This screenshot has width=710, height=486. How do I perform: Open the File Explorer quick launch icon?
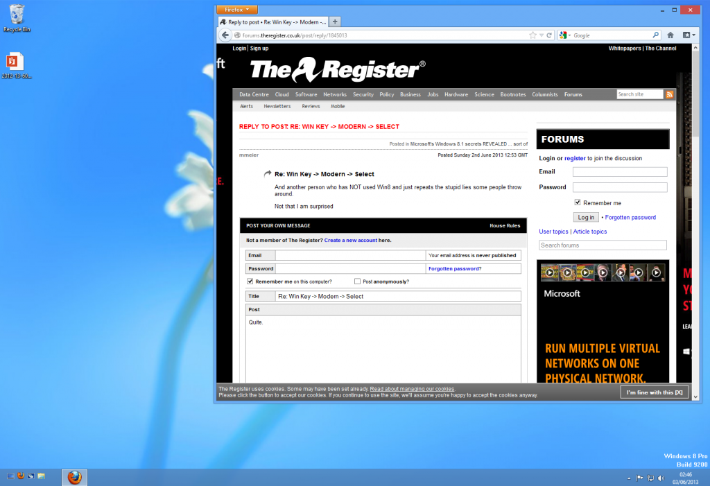pos(41,476)
